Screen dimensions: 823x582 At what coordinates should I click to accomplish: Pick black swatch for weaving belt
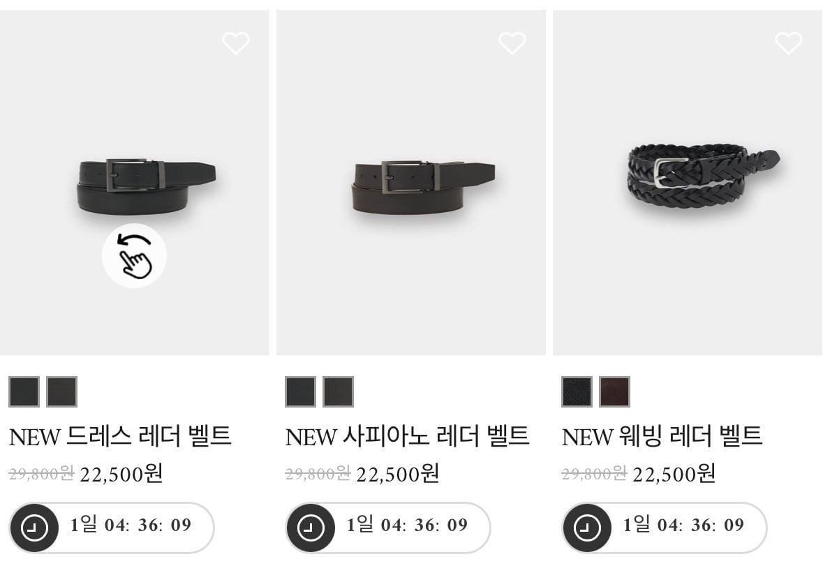(577, 391)
